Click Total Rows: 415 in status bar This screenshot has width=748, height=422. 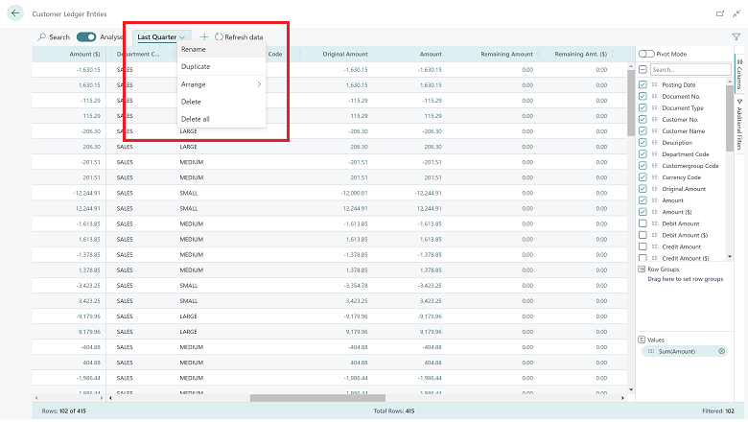pos(393,411)
